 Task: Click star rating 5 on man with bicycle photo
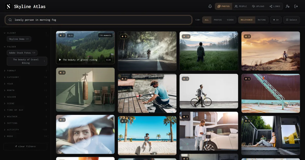186,79
